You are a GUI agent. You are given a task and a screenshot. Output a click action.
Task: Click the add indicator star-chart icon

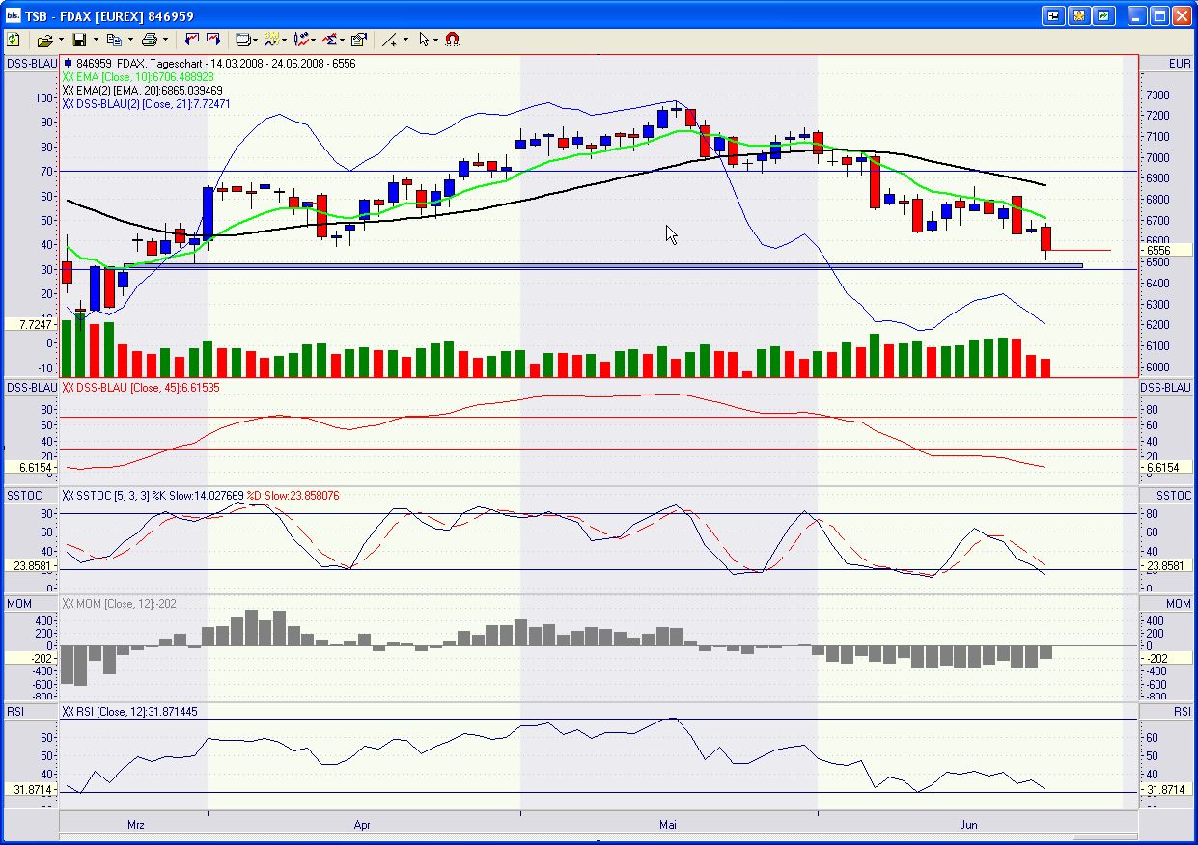[x=272, y=40]
